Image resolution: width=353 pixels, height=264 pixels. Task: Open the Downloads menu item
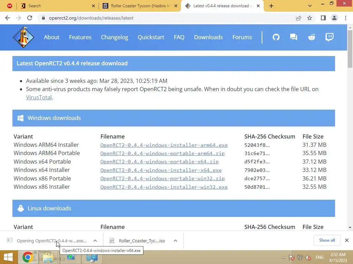(x=209, y=37)
